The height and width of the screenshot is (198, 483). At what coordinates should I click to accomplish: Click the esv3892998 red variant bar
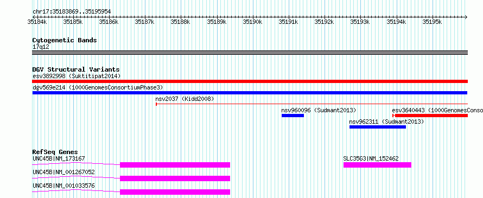pyautogui.click(x=250, y=81)
